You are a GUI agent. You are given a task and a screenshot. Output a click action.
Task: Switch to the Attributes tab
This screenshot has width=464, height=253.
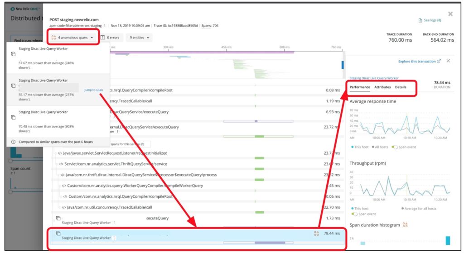(382, 87)
